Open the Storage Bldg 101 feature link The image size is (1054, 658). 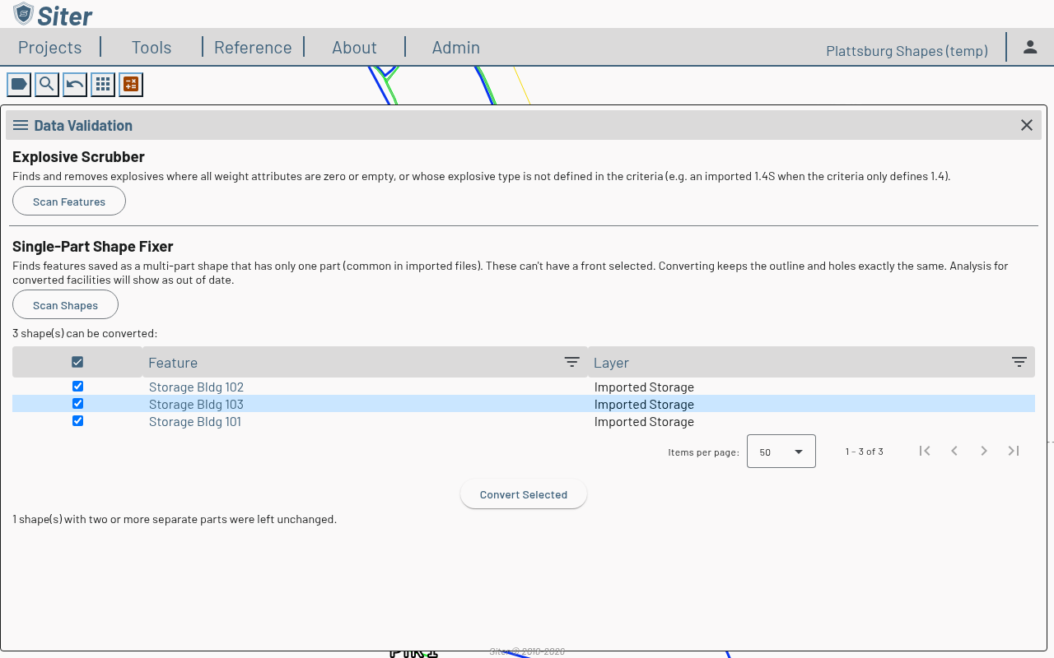coord(195,421)
